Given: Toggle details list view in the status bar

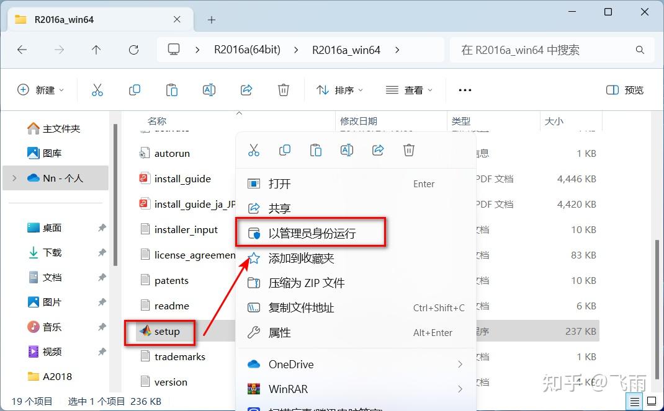Looking at the screenshot, I should pos(634,401).
